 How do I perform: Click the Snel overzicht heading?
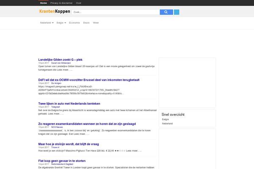(x=173, y=114)
